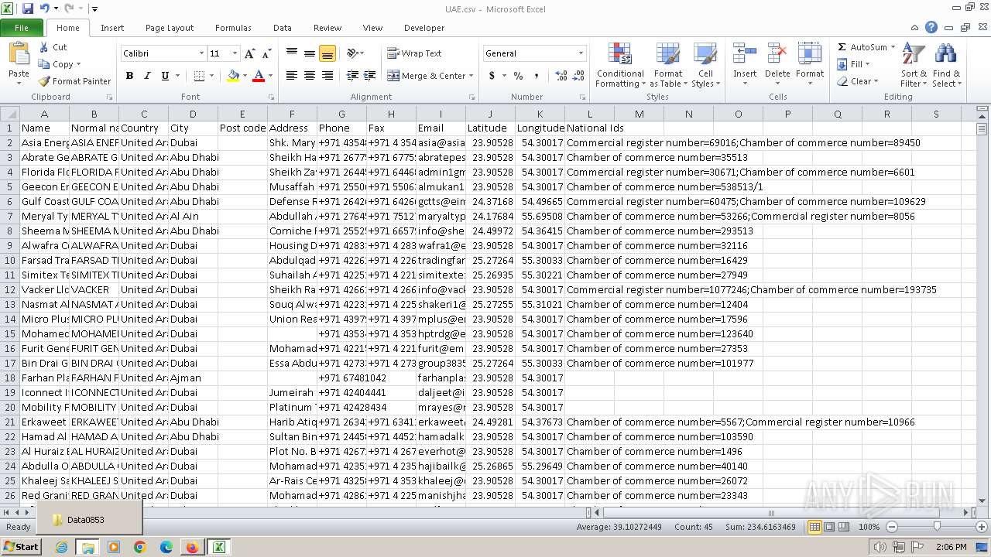991x557 pixels.
Task: Open the File tab
Action: 22,28
